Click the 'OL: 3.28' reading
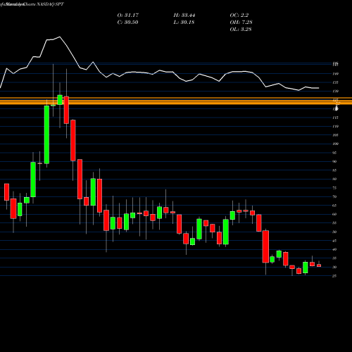Image resolution: width=352 pixels, height=352 pixels. [x=241, y=30]
